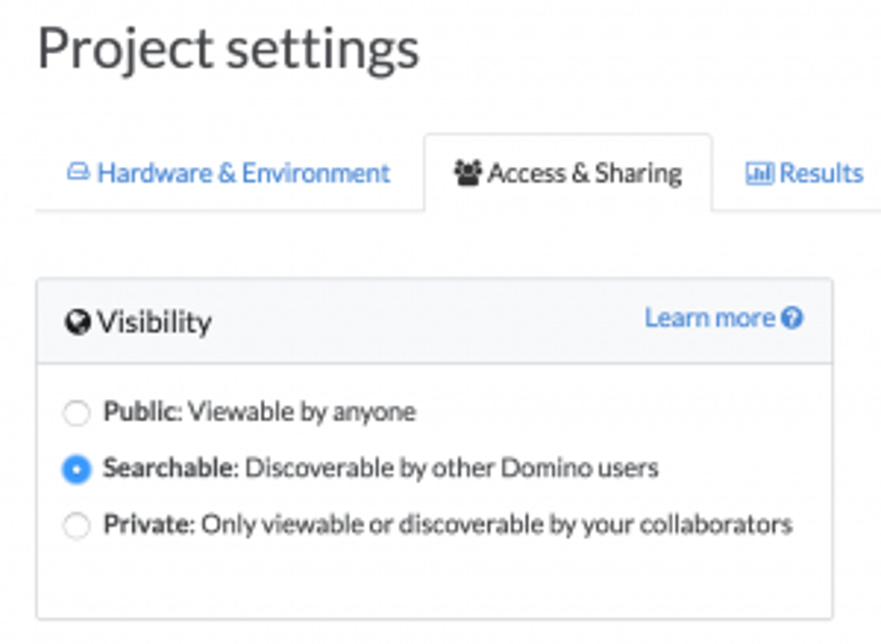This screenshot has height=644, width=881.
Task: Click 'Only viewable or discoverable by your collaborators'
Action: (x=496, y=524)
